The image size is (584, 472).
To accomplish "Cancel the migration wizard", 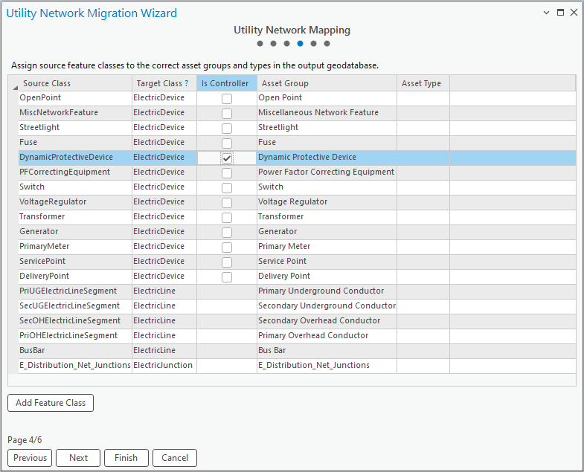I will (x=175, y=458).
